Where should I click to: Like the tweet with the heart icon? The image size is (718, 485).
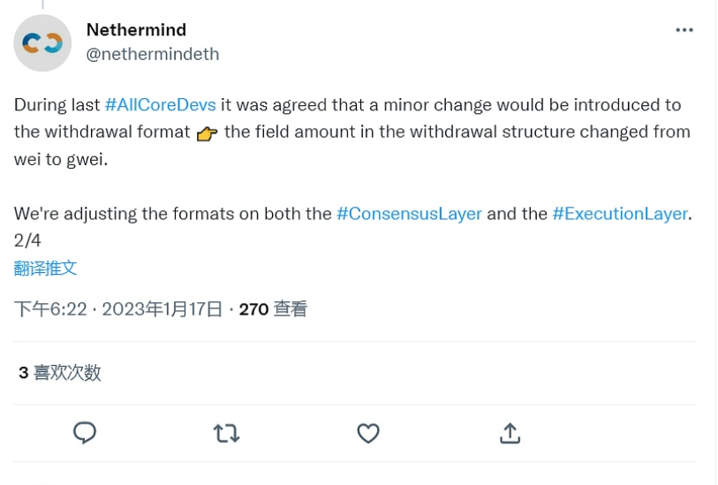pos(368,433)
